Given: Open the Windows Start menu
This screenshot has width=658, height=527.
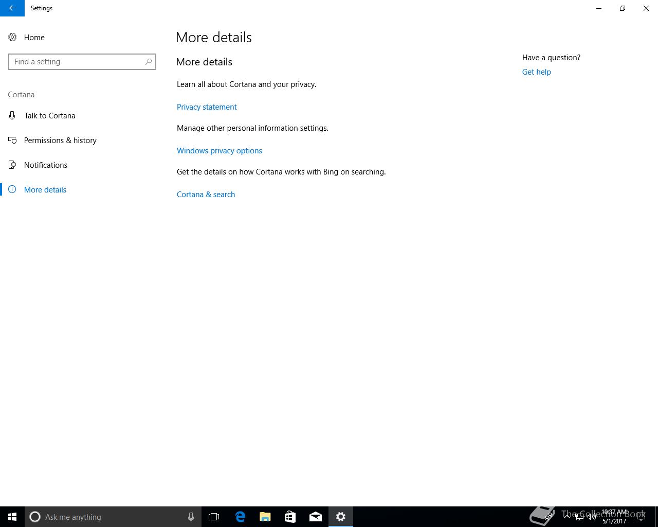Looking at the screenshot, I should click(x=12, y=517).
